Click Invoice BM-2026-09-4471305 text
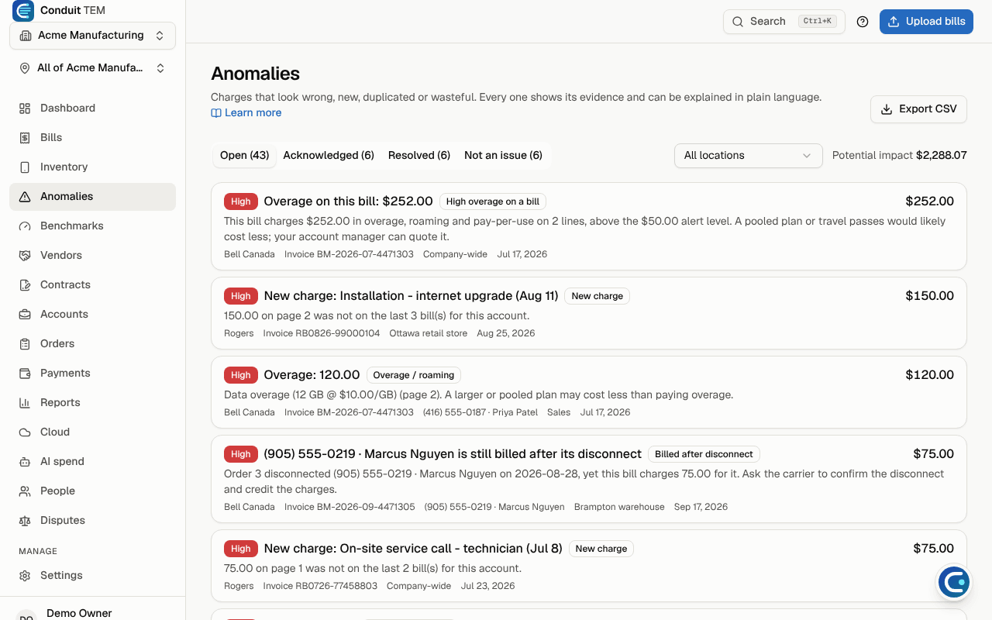The height and width of the screenshot is (620, 992). tap(350, 507)
